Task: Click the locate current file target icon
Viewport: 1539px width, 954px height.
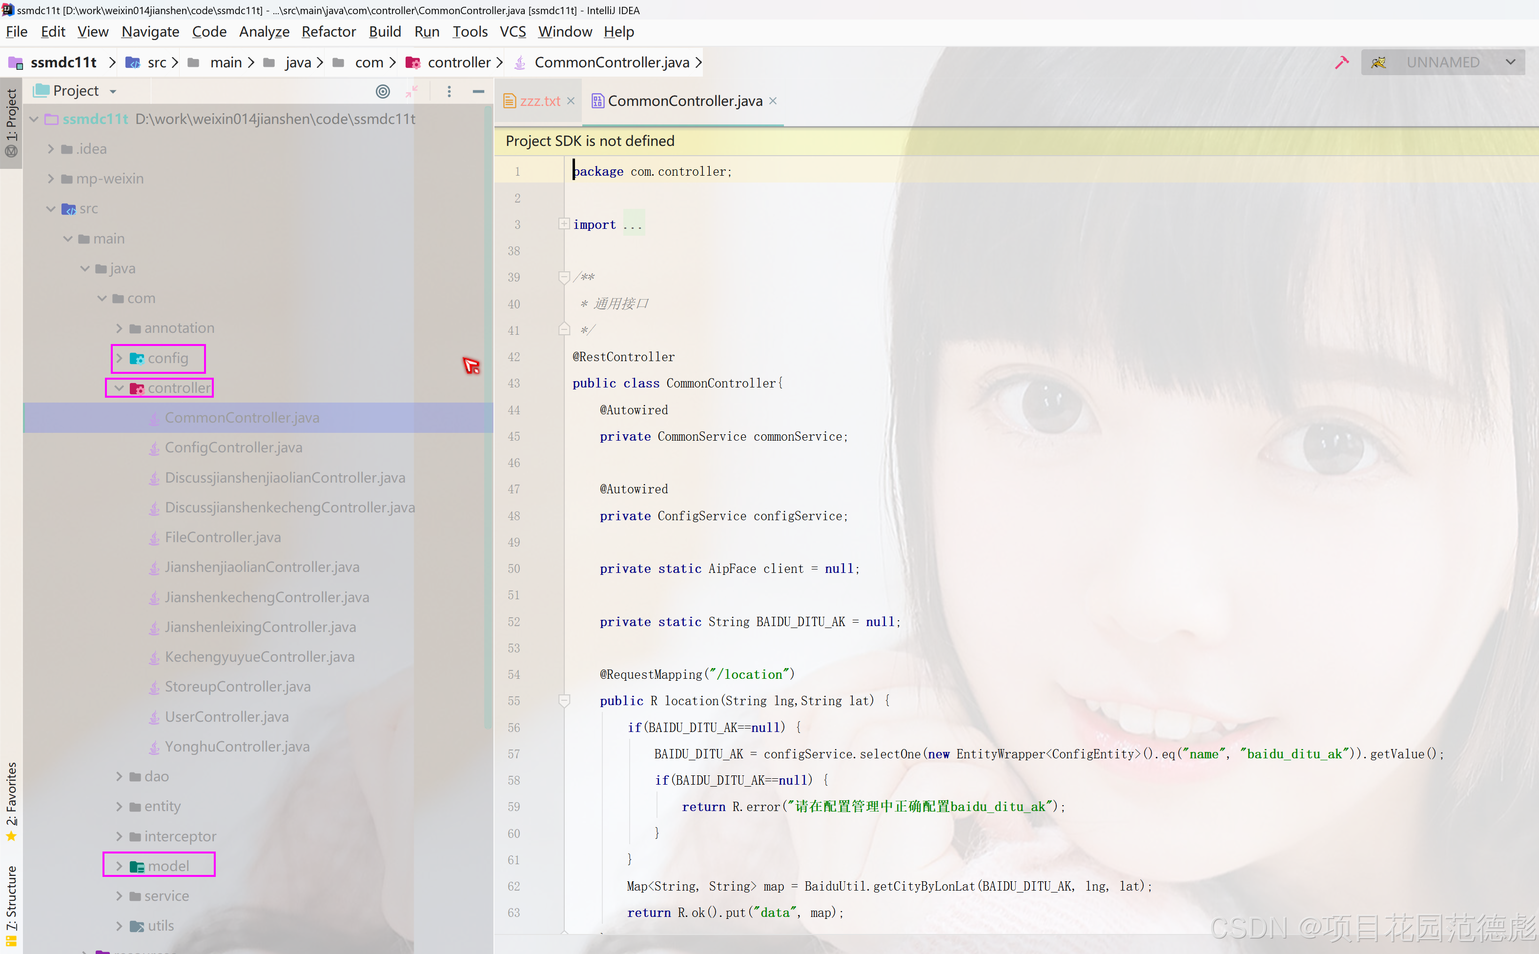Action: click(x=382, y=91)
